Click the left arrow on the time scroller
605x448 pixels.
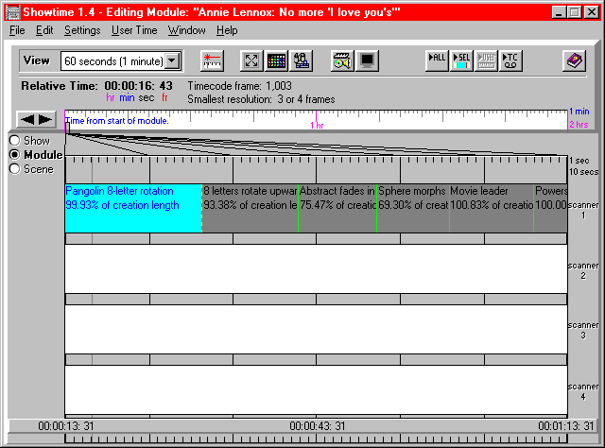[x=27, y=119]
